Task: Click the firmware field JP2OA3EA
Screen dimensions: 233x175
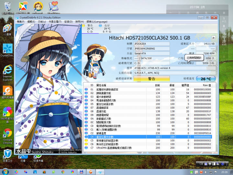Action: point(151,44)
